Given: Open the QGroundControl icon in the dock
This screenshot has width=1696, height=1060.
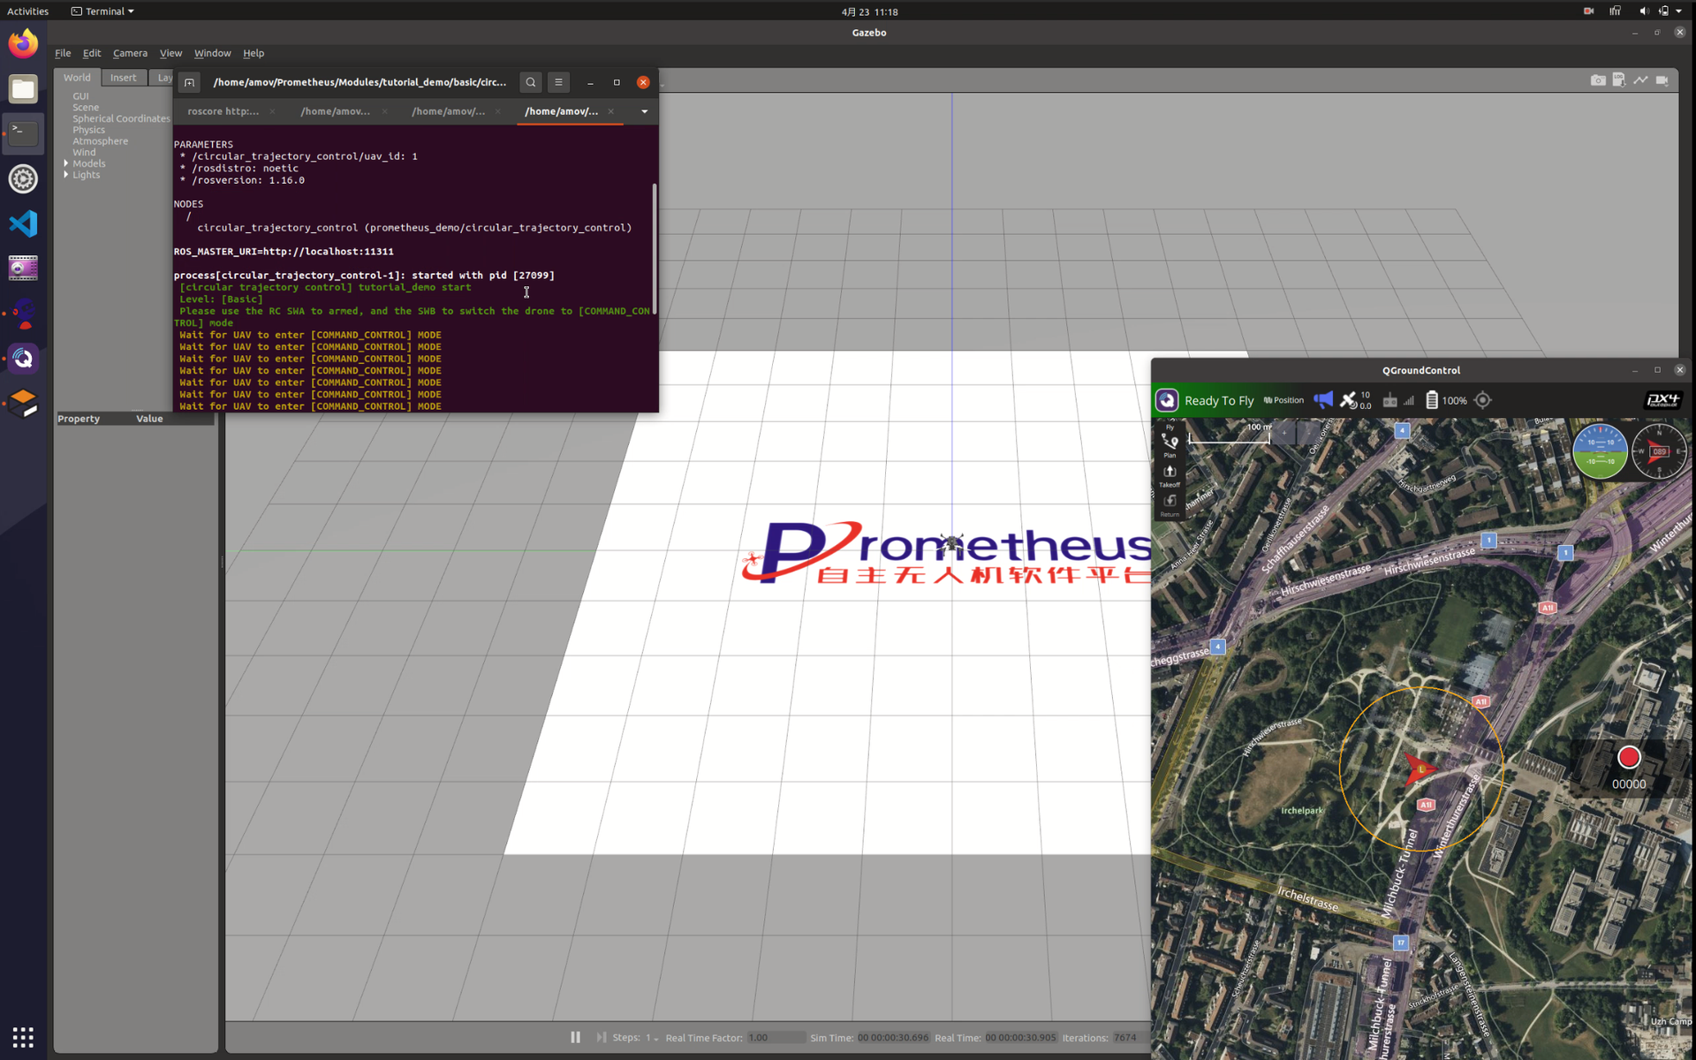Looking at the screenshot, I should (24, 359).
